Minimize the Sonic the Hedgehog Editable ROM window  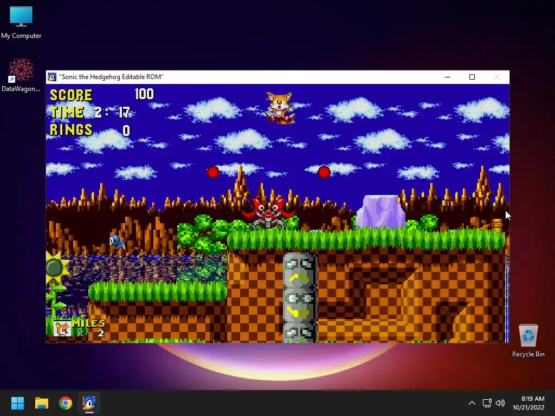click(x=448, y=77)
